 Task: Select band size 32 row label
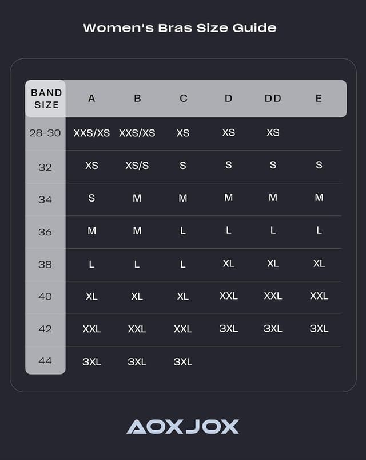pyautogui.click(x=45, y=167)
